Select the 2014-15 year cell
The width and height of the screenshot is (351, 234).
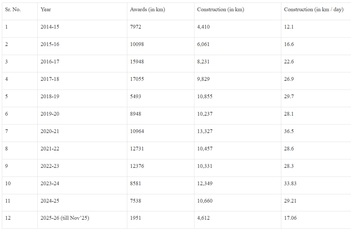50,27
